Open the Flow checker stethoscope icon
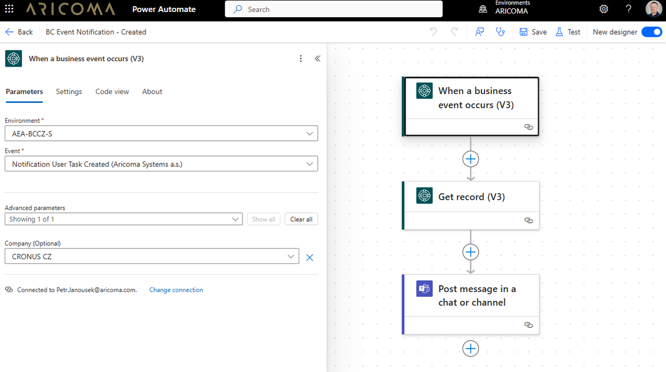 tap(501, 32)
